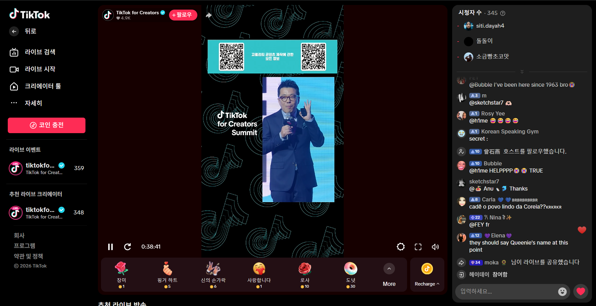
Task: Click the chat message input field
Action: click(508, 292)
